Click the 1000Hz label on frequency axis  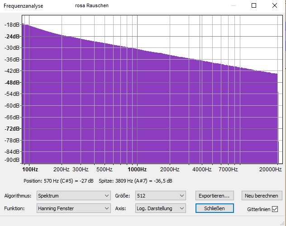137,169
